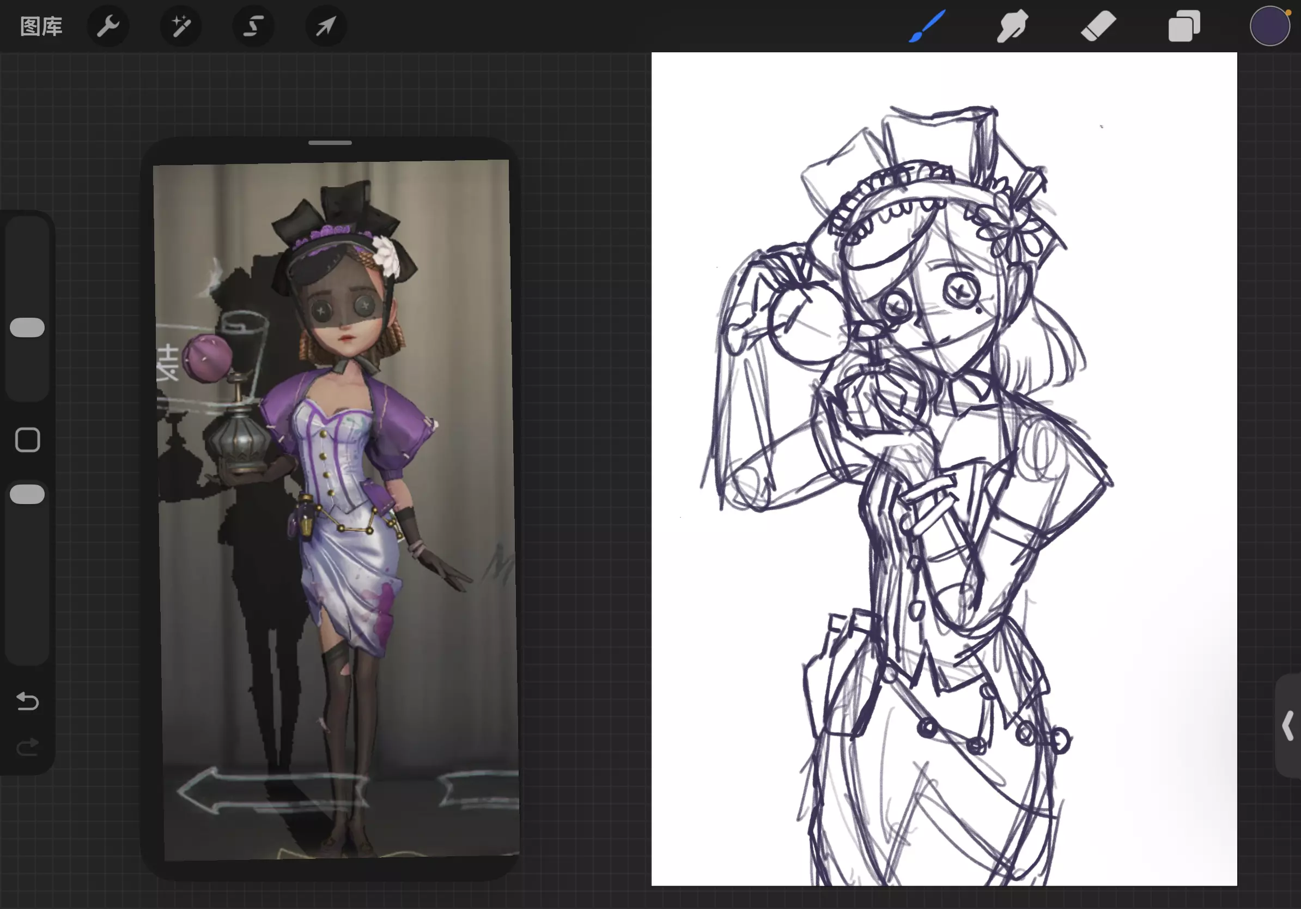Click the brush size slider handle

(27, 328)
